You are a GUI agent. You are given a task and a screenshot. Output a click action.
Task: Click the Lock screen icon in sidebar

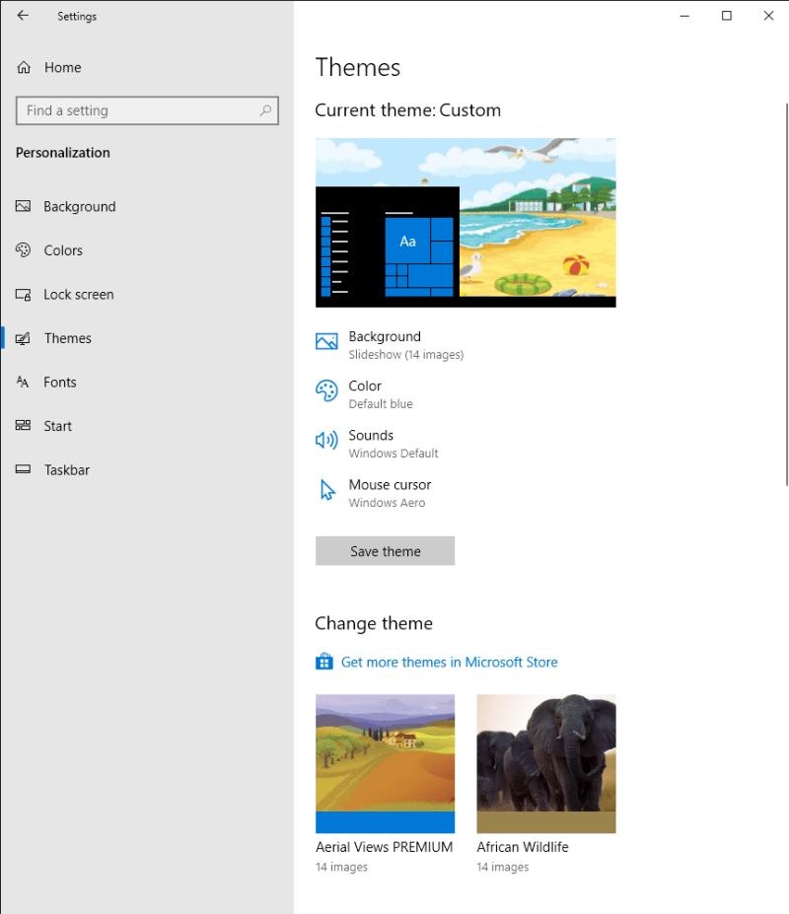point(23,295)
